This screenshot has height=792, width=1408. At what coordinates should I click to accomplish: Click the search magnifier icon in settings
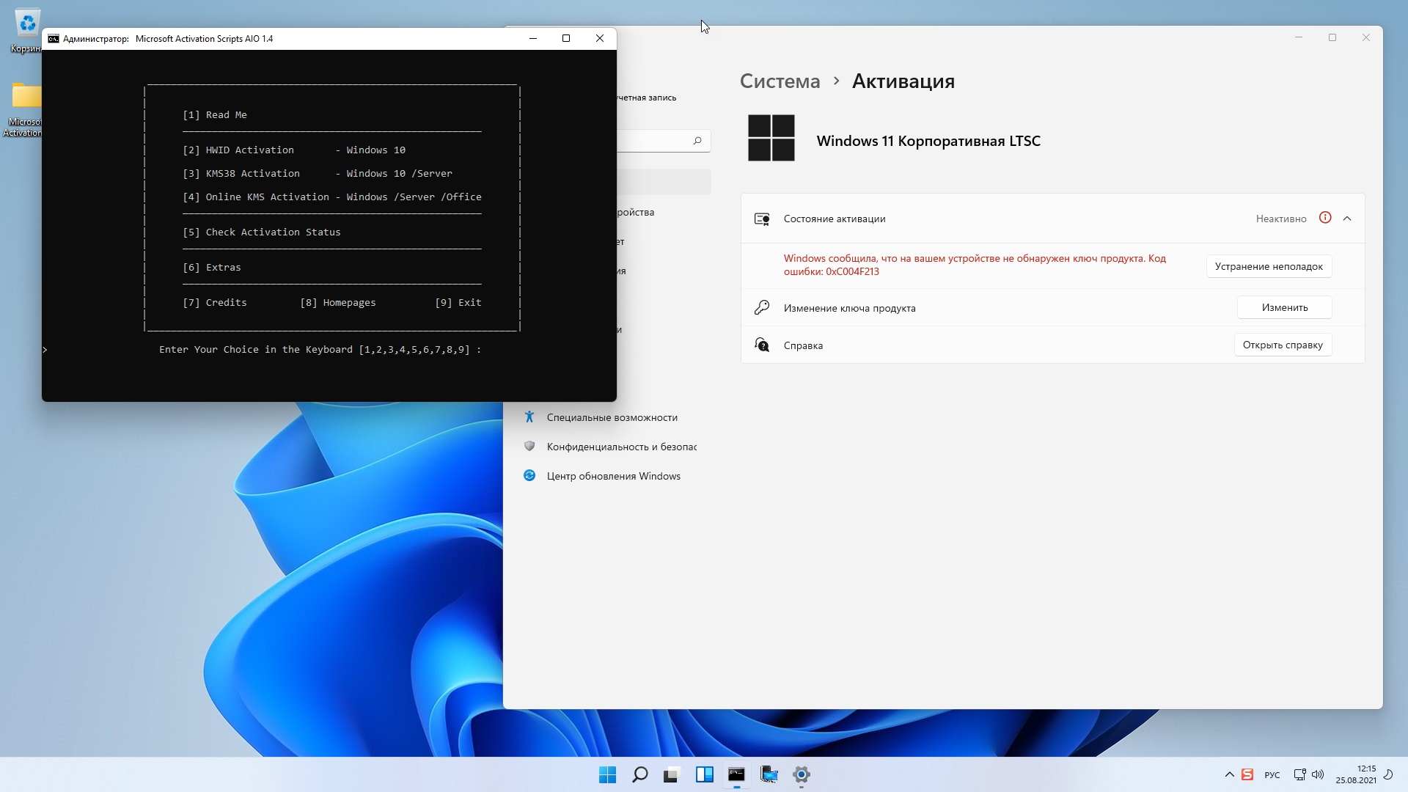(x=697, y=141)
